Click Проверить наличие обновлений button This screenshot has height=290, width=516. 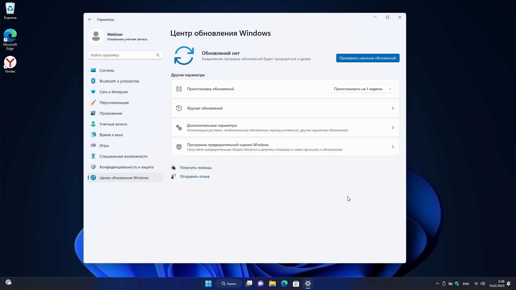[367, 58]
